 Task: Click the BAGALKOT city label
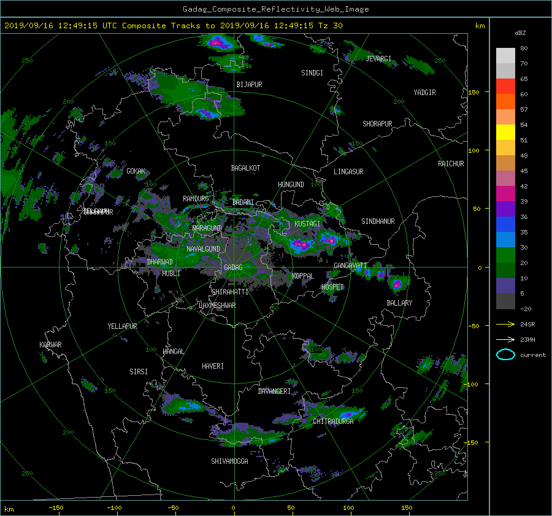click(245, 168)
